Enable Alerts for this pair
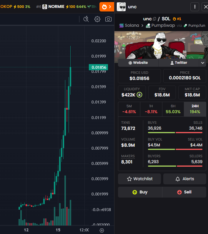Image resolution: width=208 pixels, height=234 pixels. [185, 179]
